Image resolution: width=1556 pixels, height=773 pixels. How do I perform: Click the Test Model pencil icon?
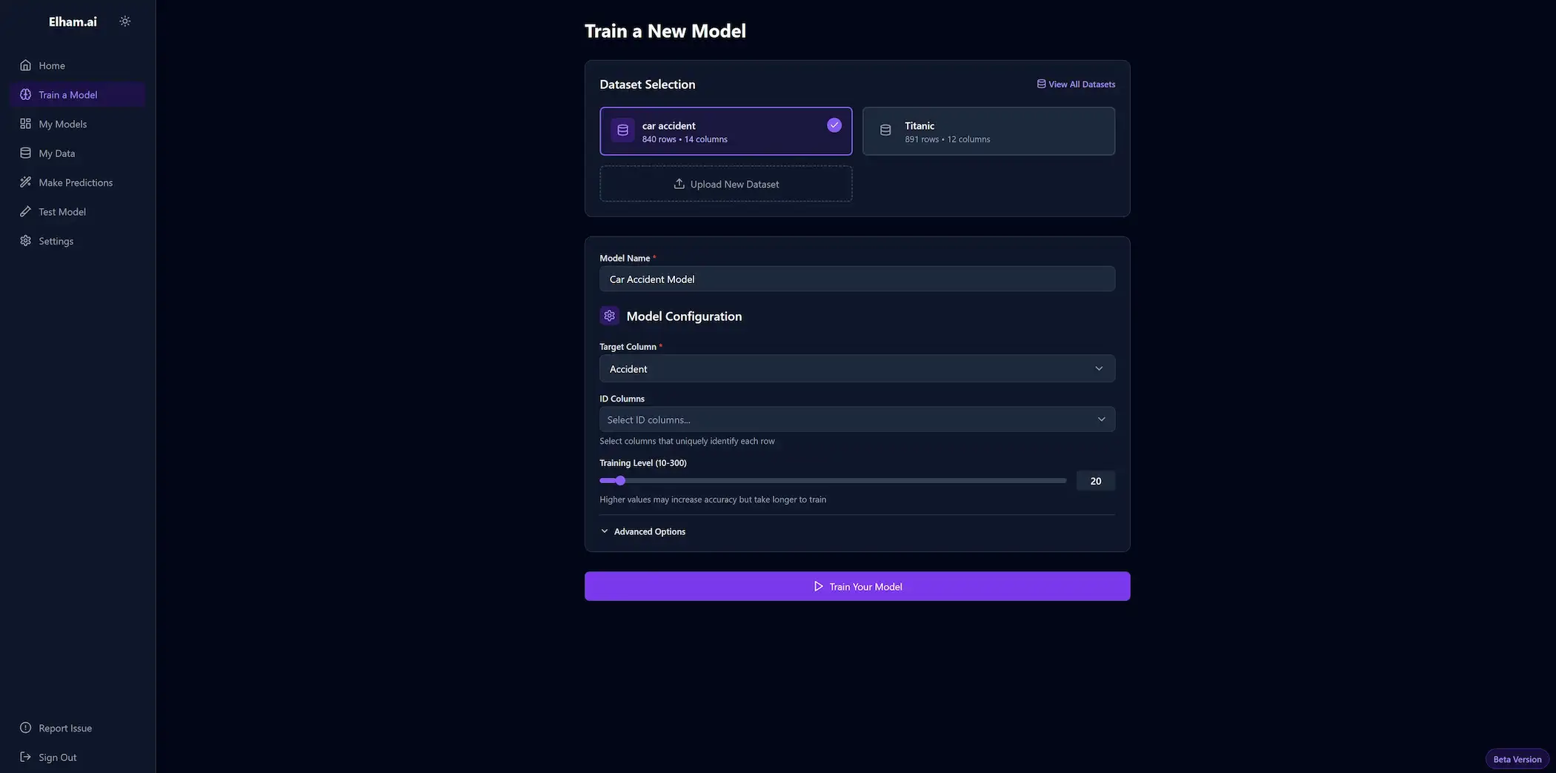tap(26, 212)
